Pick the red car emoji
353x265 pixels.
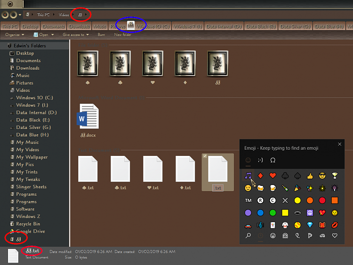(248, 225)
